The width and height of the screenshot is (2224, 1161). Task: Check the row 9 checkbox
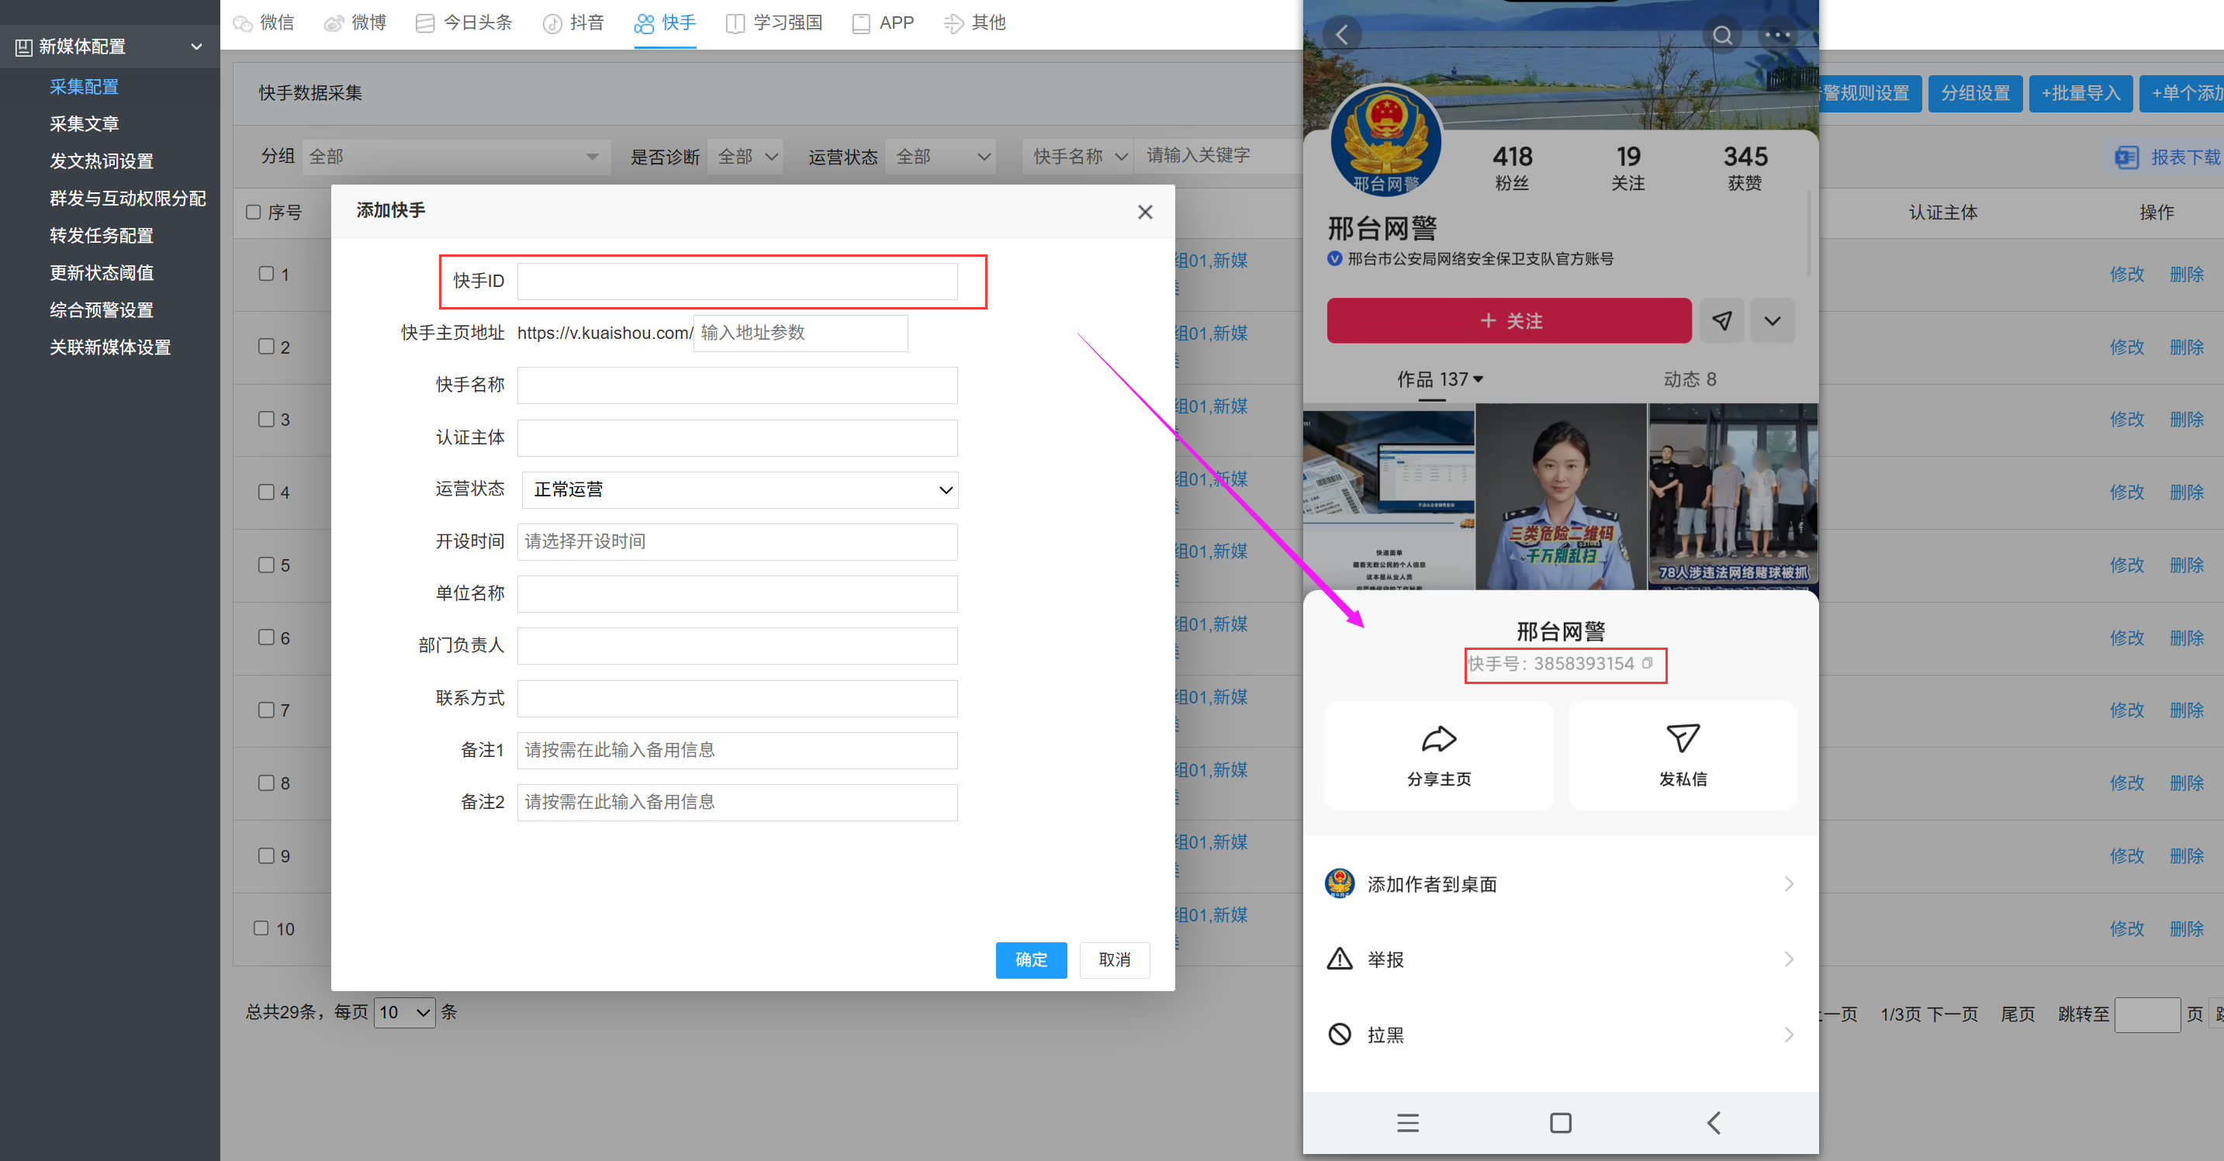267,855
